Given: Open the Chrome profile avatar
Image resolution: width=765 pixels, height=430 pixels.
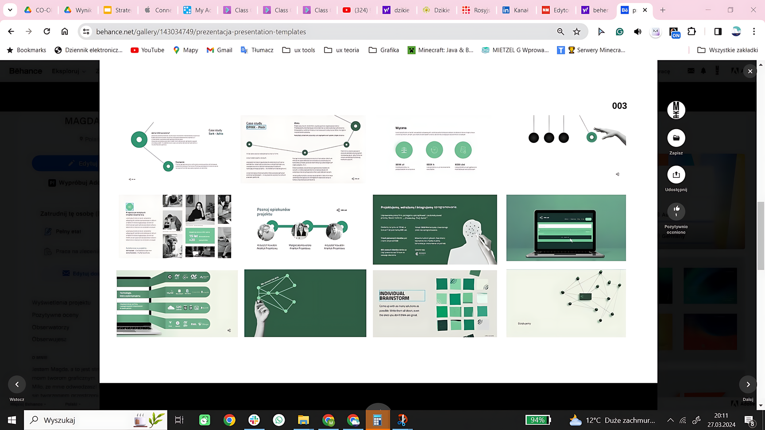Looking at the screenshot, I should (x=736, y=31).
